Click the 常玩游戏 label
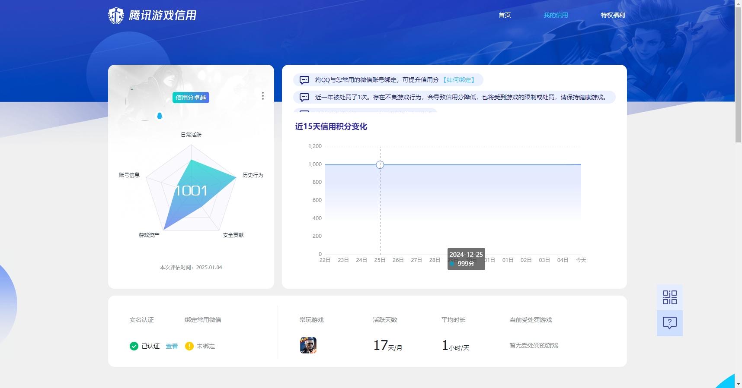 (311, 320)
